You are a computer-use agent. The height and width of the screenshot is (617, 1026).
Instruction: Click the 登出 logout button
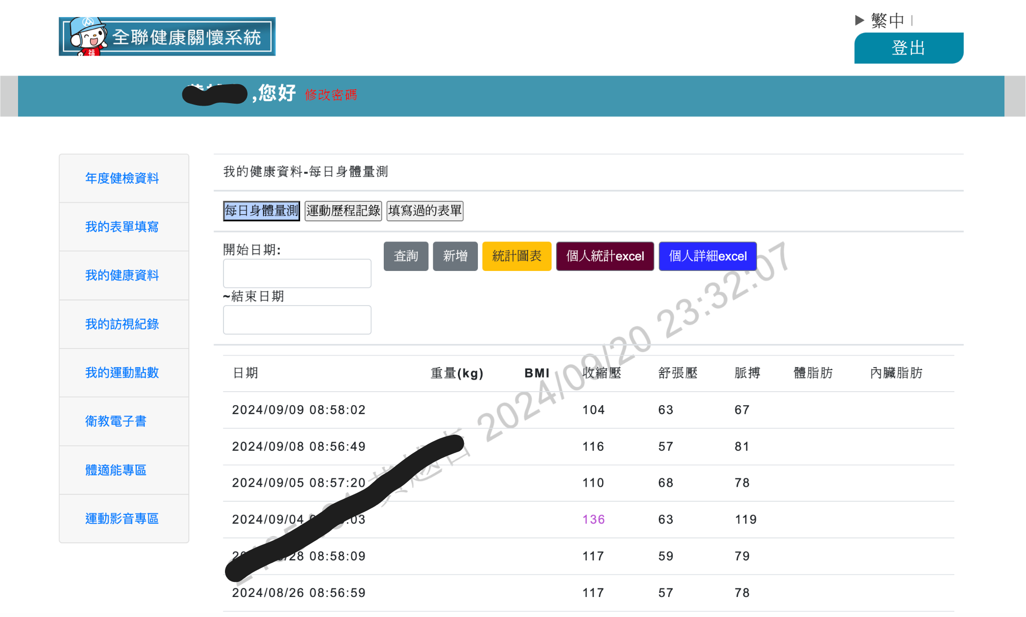909,48
